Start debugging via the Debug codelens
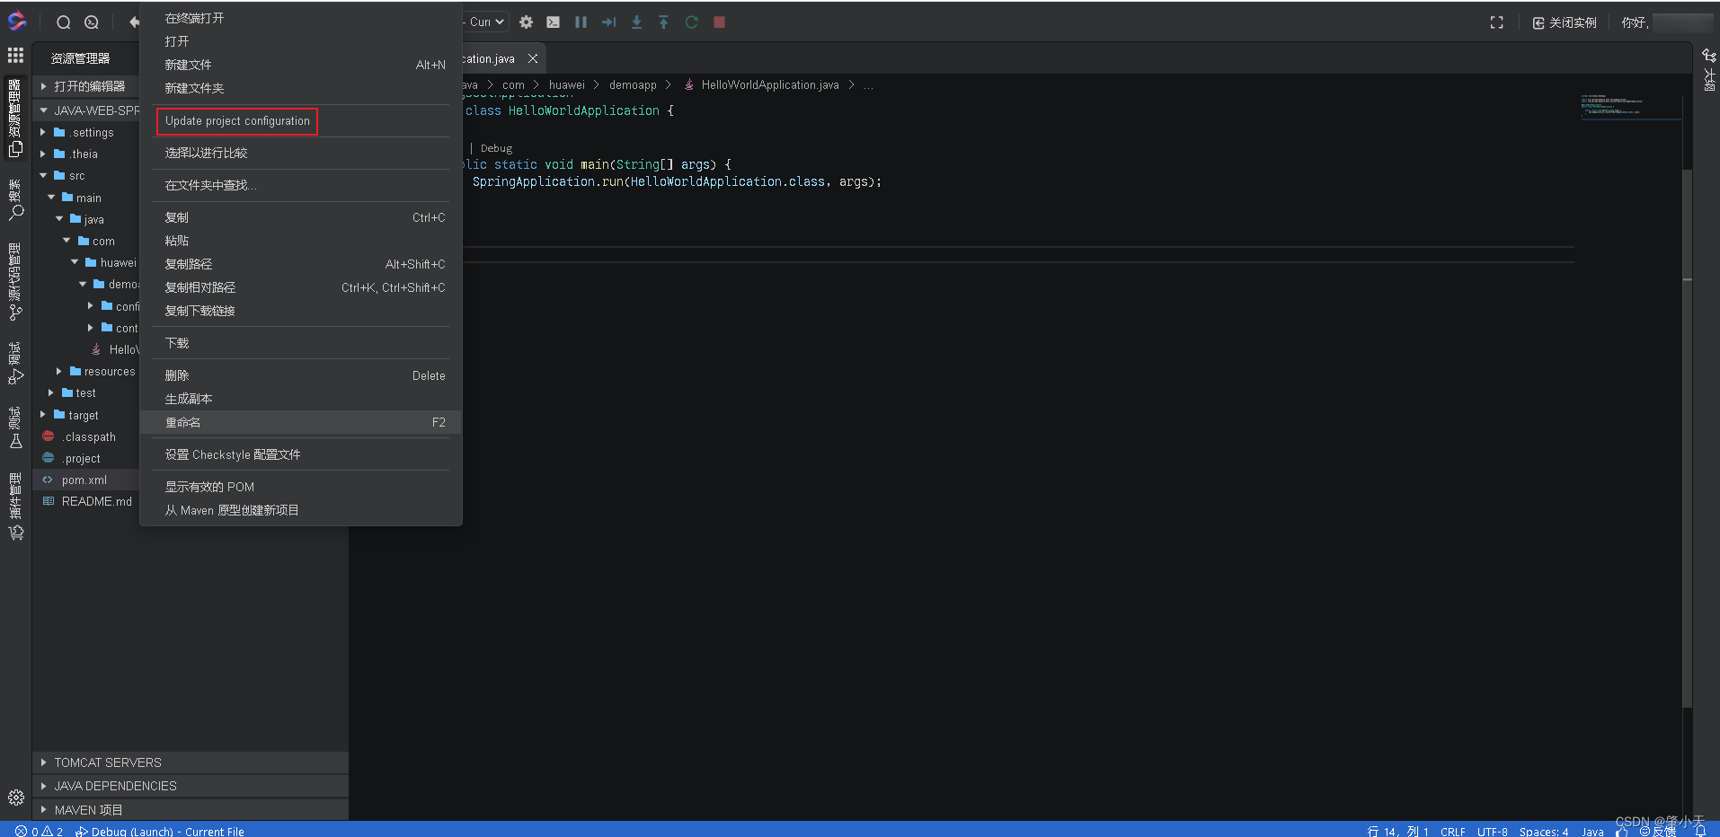The height and width of the screenshot is (837, 1720). [495, 148]
